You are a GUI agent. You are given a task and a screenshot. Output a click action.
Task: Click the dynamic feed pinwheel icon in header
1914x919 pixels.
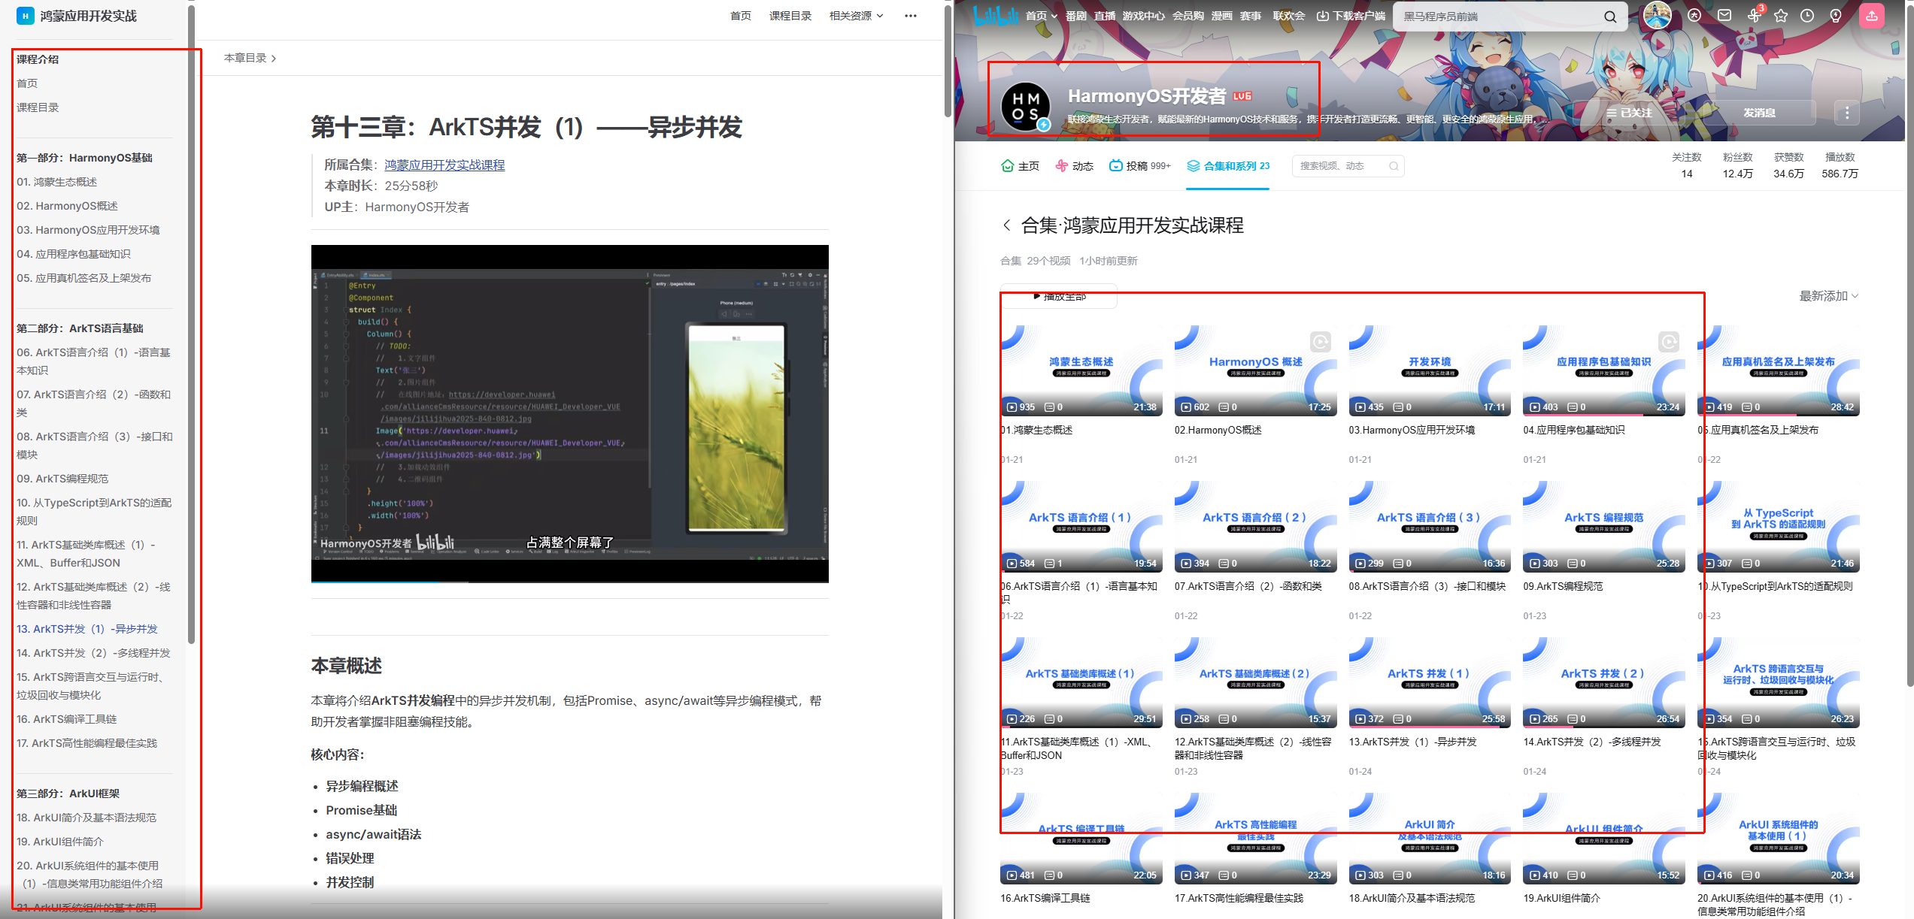pos(1753,16)
